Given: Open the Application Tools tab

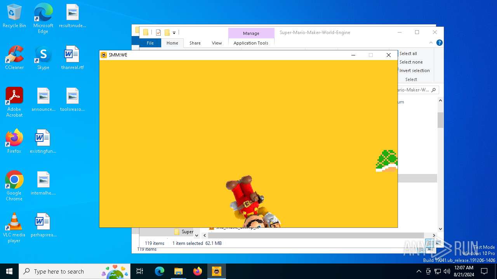Looking at the screenshot, I should pos(251,43).
